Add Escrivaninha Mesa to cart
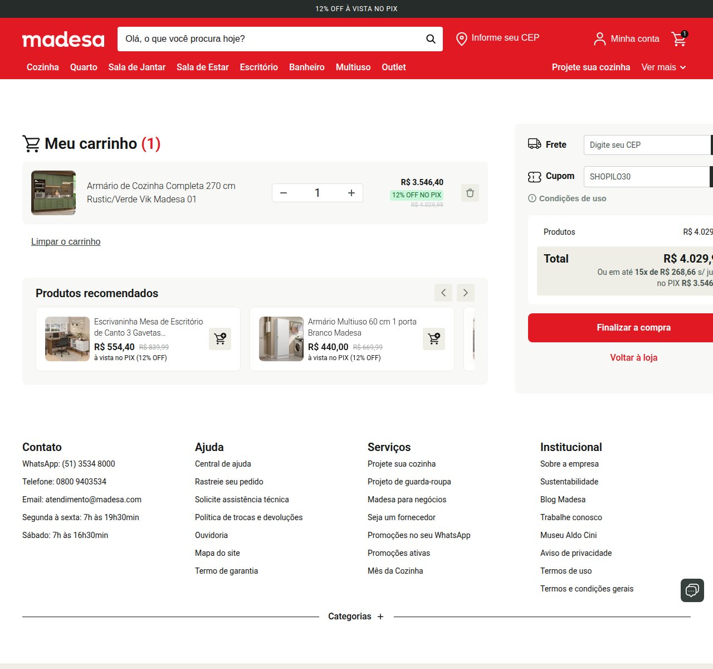The height and width of the screenshot is (669, 713). pos(220,339)
